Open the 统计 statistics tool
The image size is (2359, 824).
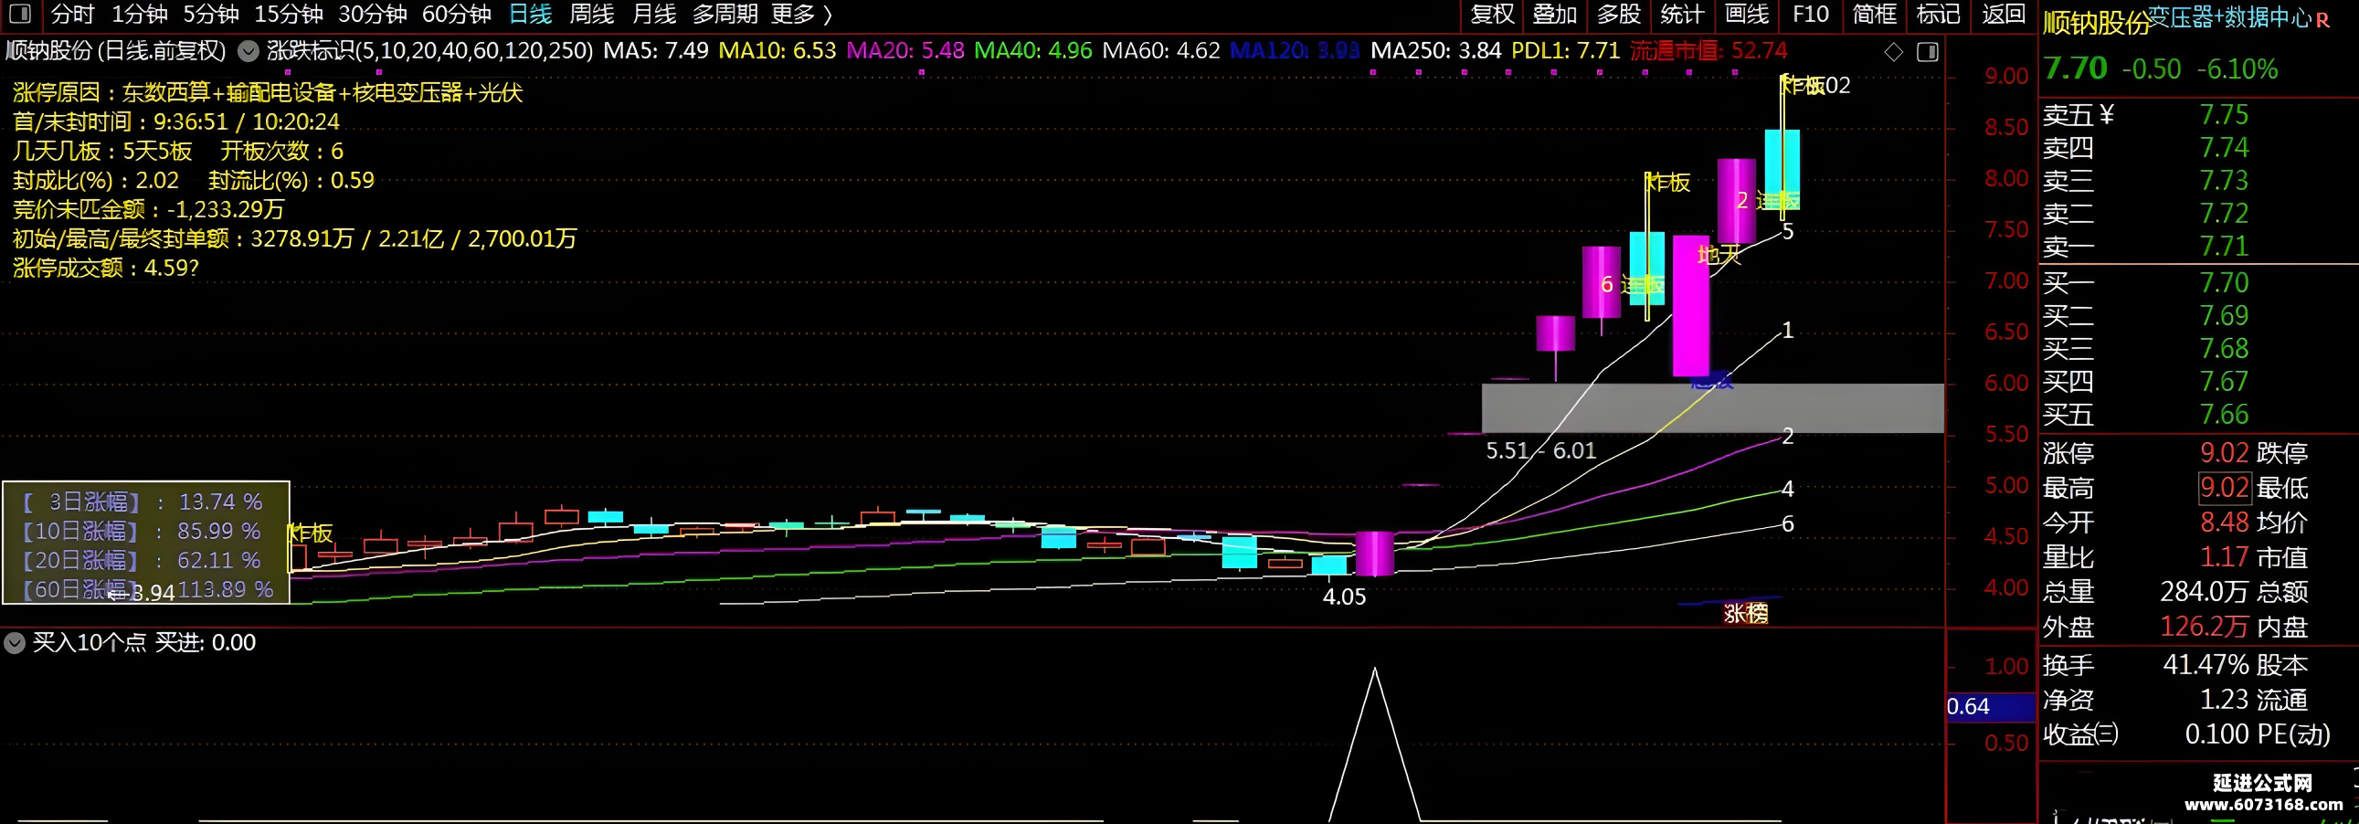[x=1682, y=15]
